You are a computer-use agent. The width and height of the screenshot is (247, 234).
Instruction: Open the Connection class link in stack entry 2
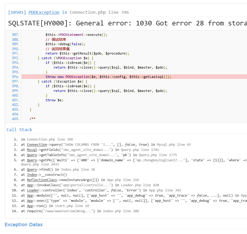tap(37, 145)
